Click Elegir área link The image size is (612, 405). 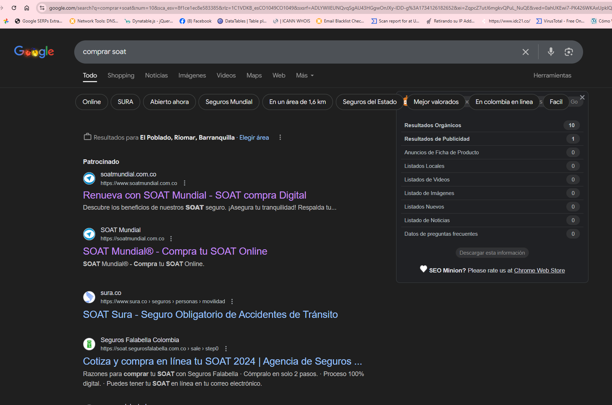coord(254,137)
